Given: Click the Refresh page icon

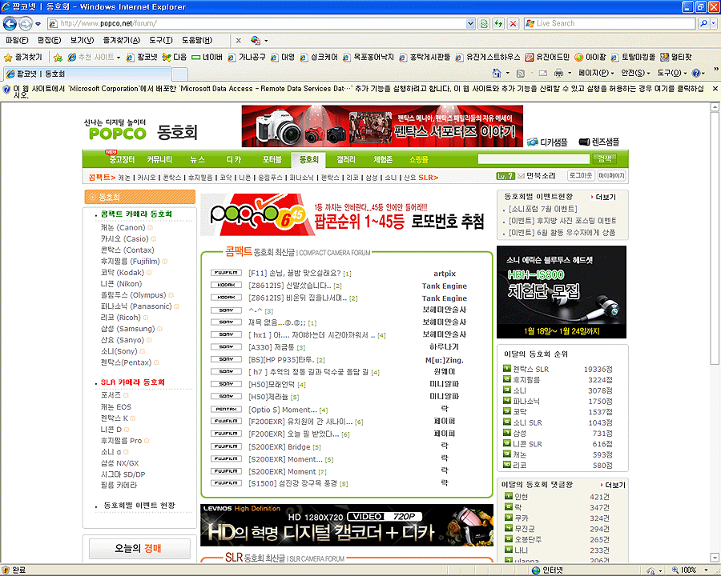Looking at the screenshot, I should pyautogui.click(x=497, y=24).
